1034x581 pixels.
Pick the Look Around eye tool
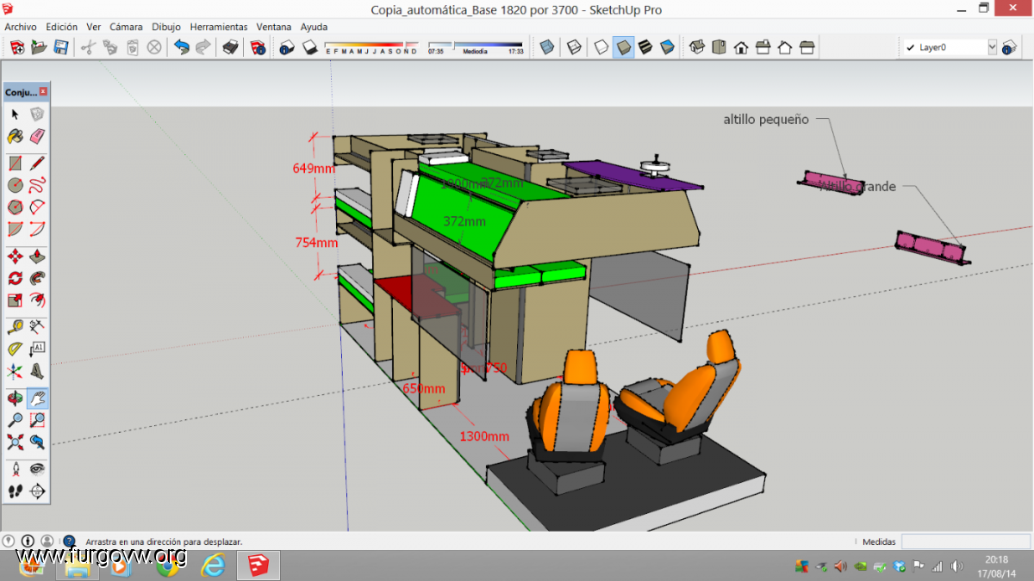(37, 469)
